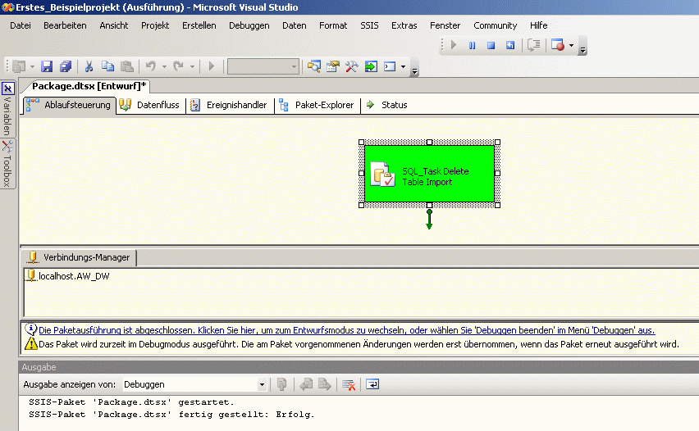Screen dimensions: 699x431
Task: Restart debugging with the blue restart icon
Action: [x=510, y=45]
